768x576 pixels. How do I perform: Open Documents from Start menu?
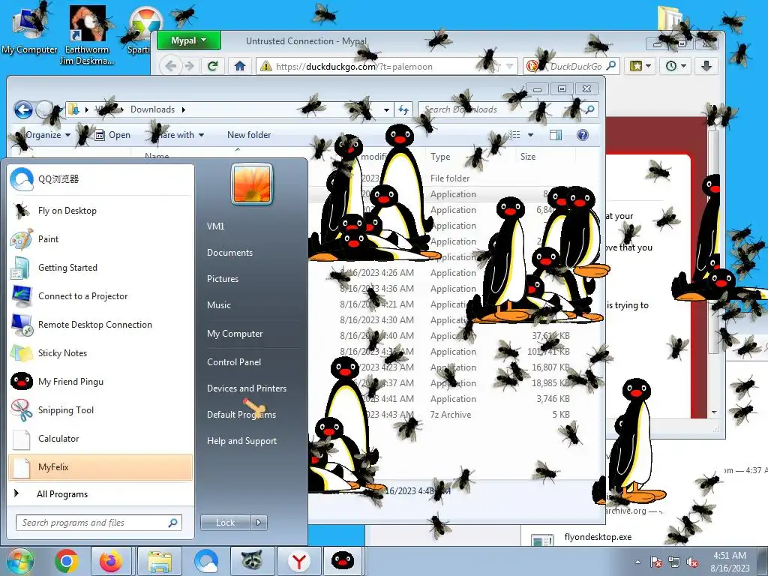tap(229, 253)
